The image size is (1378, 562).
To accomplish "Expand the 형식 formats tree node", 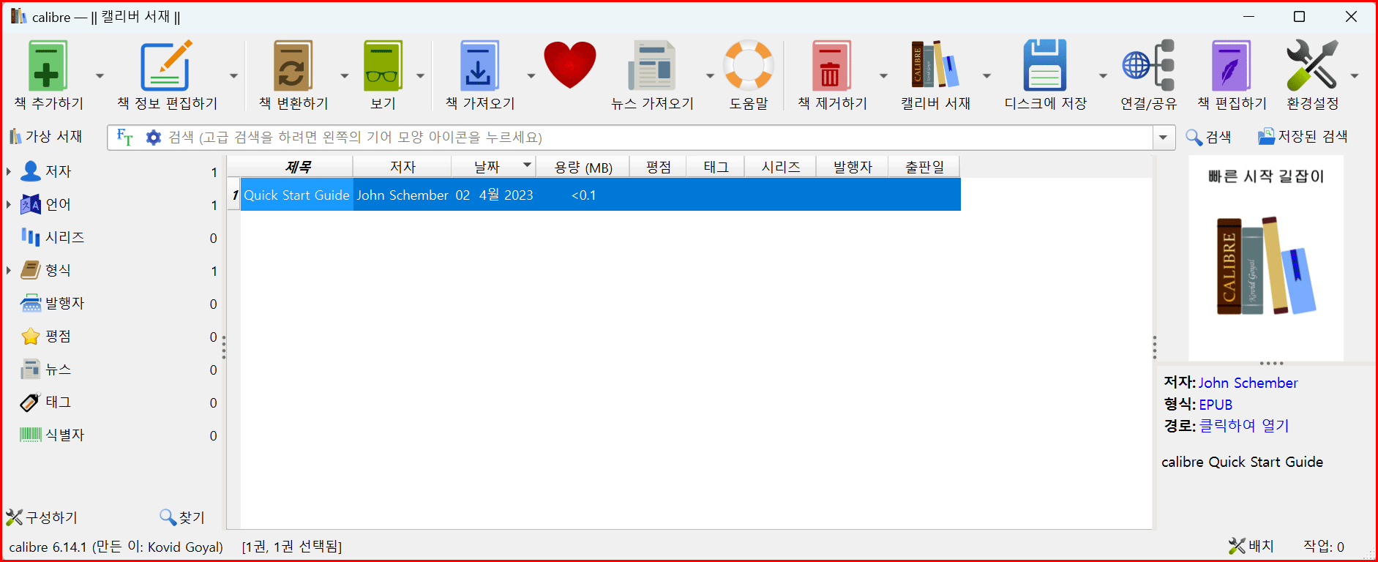I will coord(9,270).
